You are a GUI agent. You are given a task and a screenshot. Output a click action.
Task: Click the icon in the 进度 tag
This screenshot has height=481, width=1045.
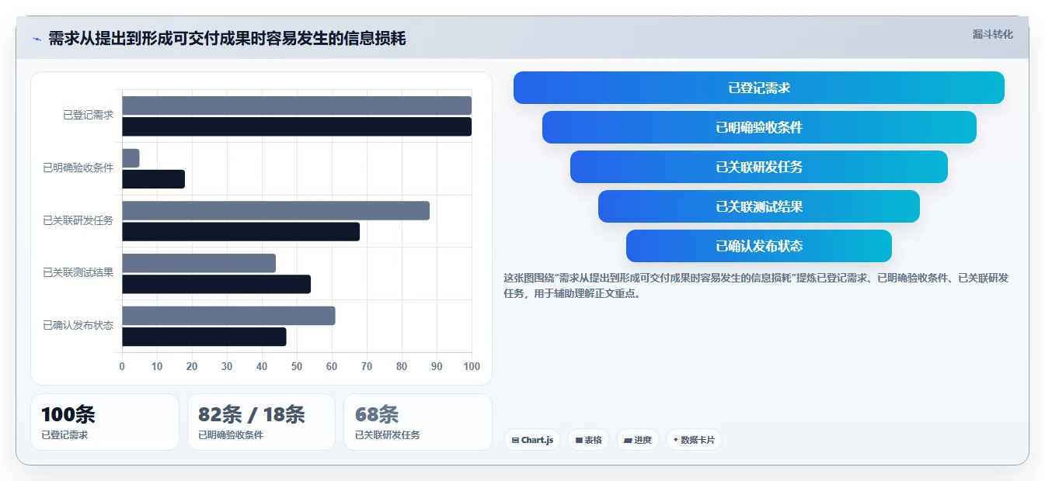[x=628, y=440]
